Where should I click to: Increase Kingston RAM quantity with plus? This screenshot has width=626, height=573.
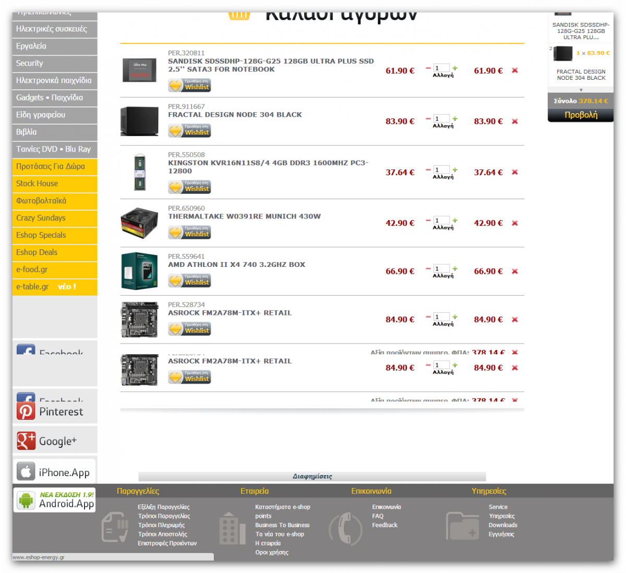pos(455,169)
